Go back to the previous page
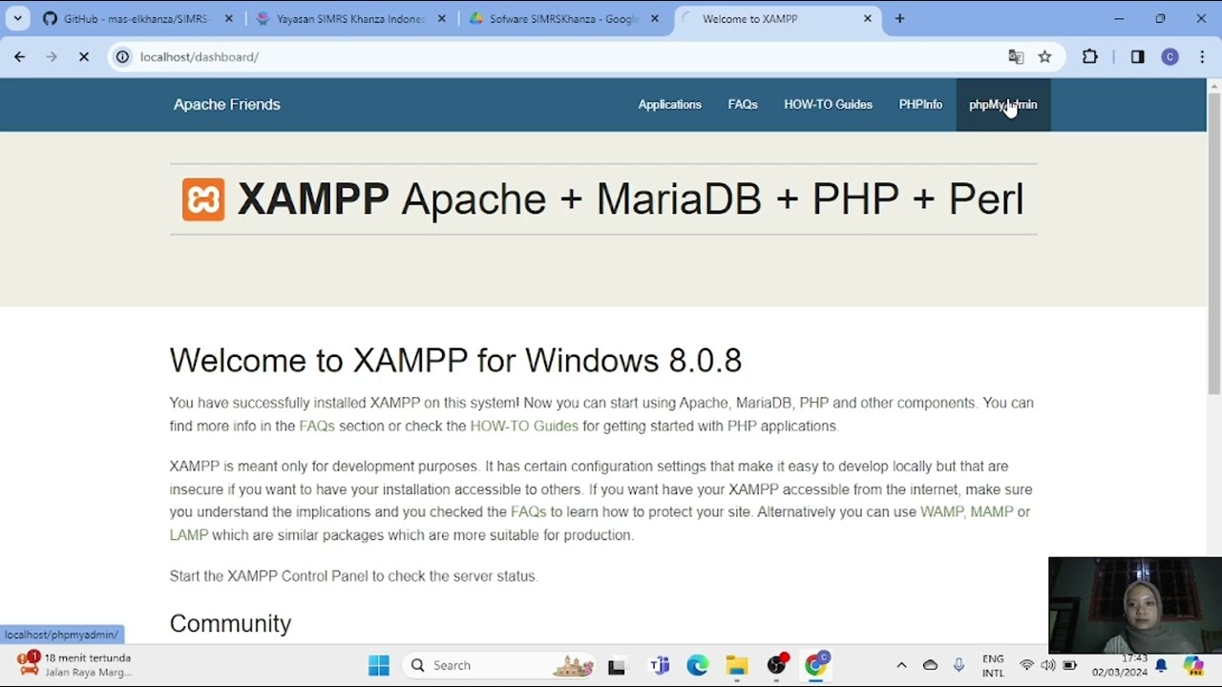This screenshot has height=687, width=1222. point(19,57)
